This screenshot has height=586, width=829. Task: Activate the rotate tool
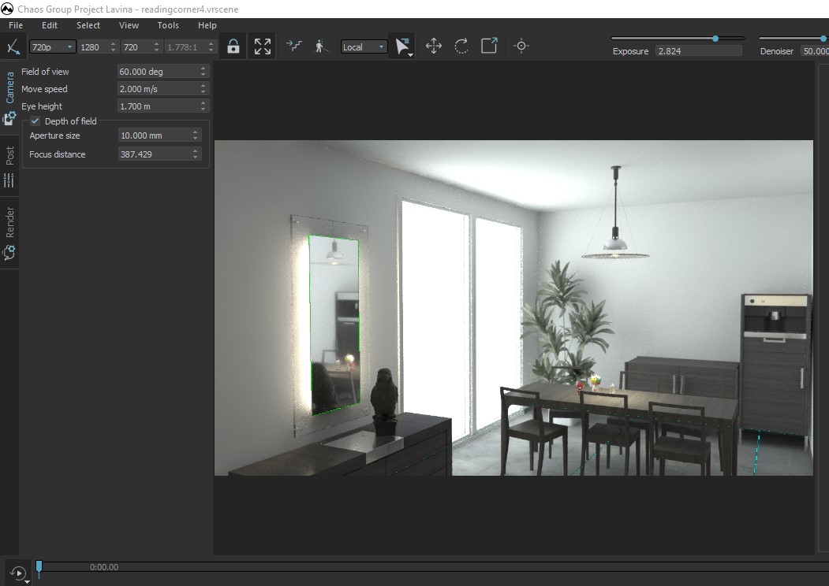point(461,46)
